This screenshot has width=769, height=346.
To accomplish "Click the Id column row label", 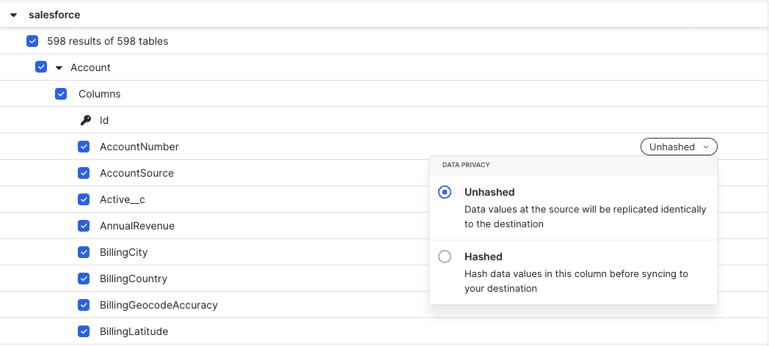I will [104, 120].
